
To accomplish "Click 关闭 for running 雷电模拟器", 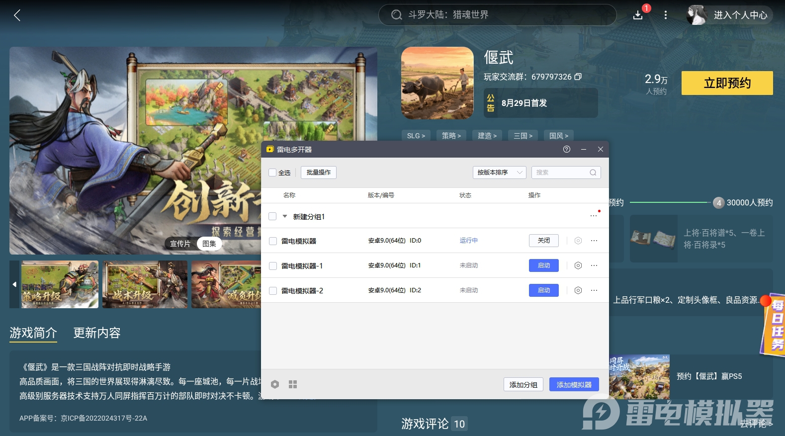I will click(544, 241).
